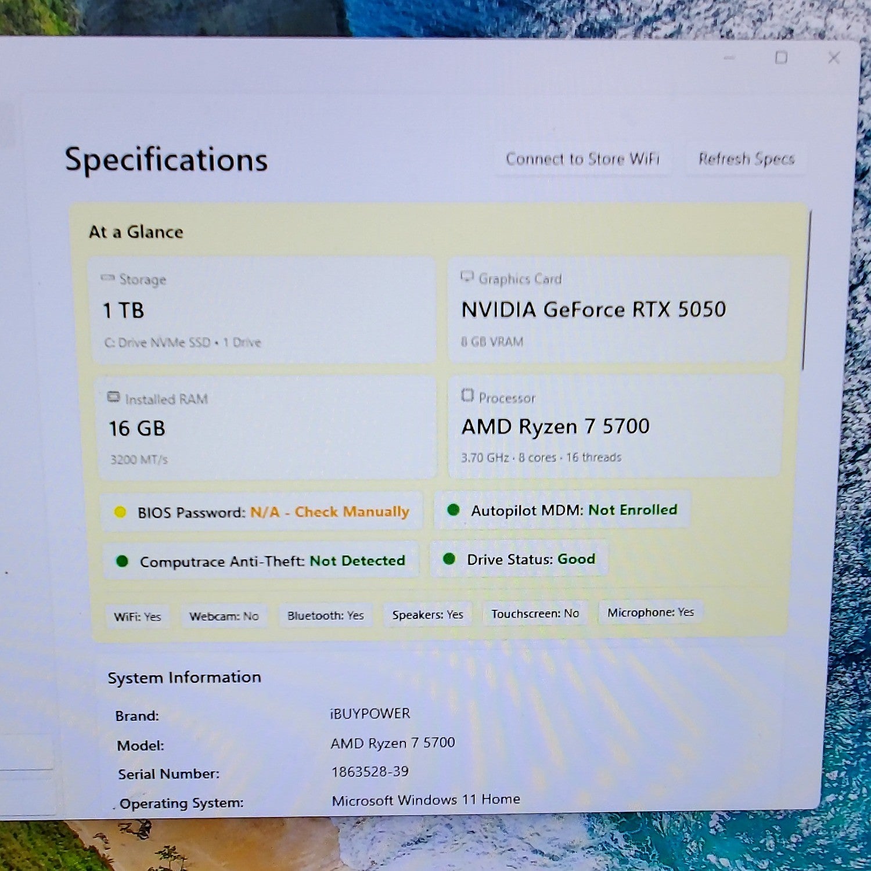
Task: Select NVIDIA GeForce RTX 5050 text
Action: [593, 309]
